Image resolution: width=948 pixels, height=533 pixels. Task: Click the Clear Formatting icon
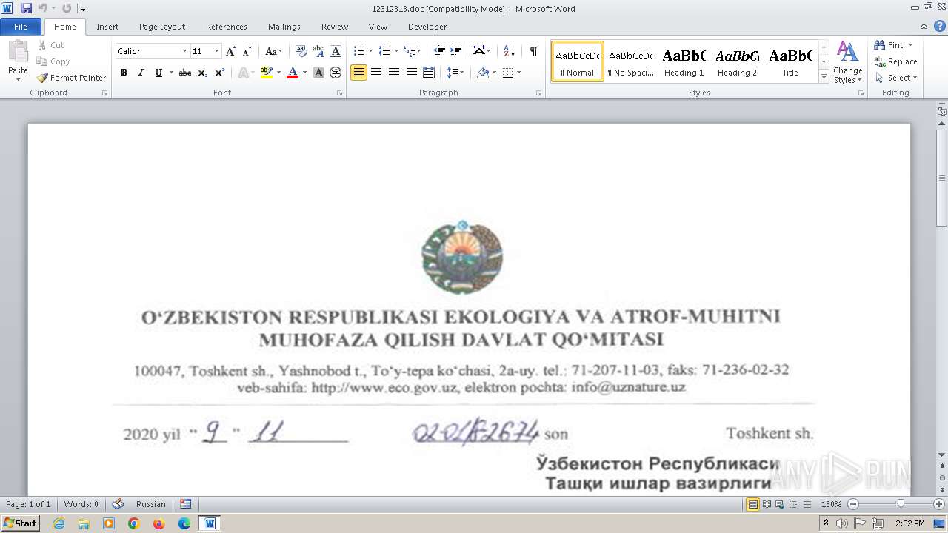[x=301, y=51]
